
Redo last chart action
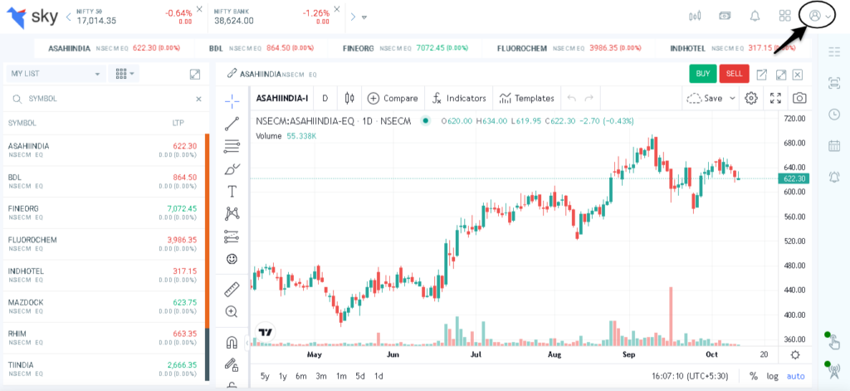click(x=589, y=98)
